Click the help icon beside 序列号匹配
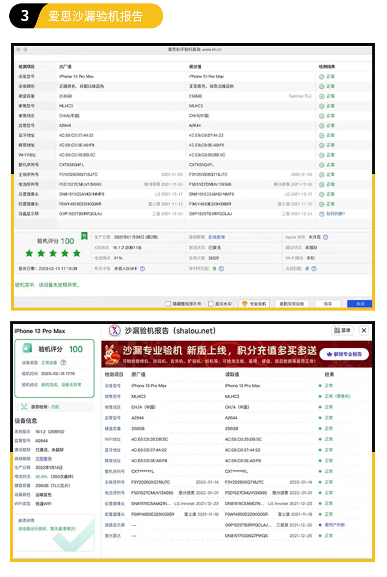The height and width of the screenshot is (577, 387). pyautogui.click(x=221, y=268)
